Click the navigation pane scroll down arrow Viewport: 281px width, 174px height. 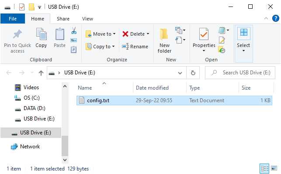click(65, 160)
